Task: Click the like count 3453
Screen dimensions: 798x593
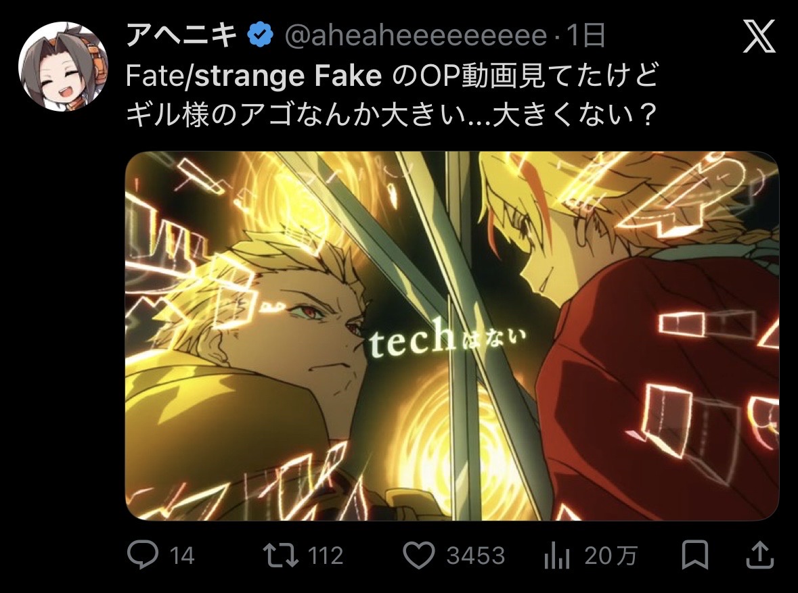Action: coord(475,555)
